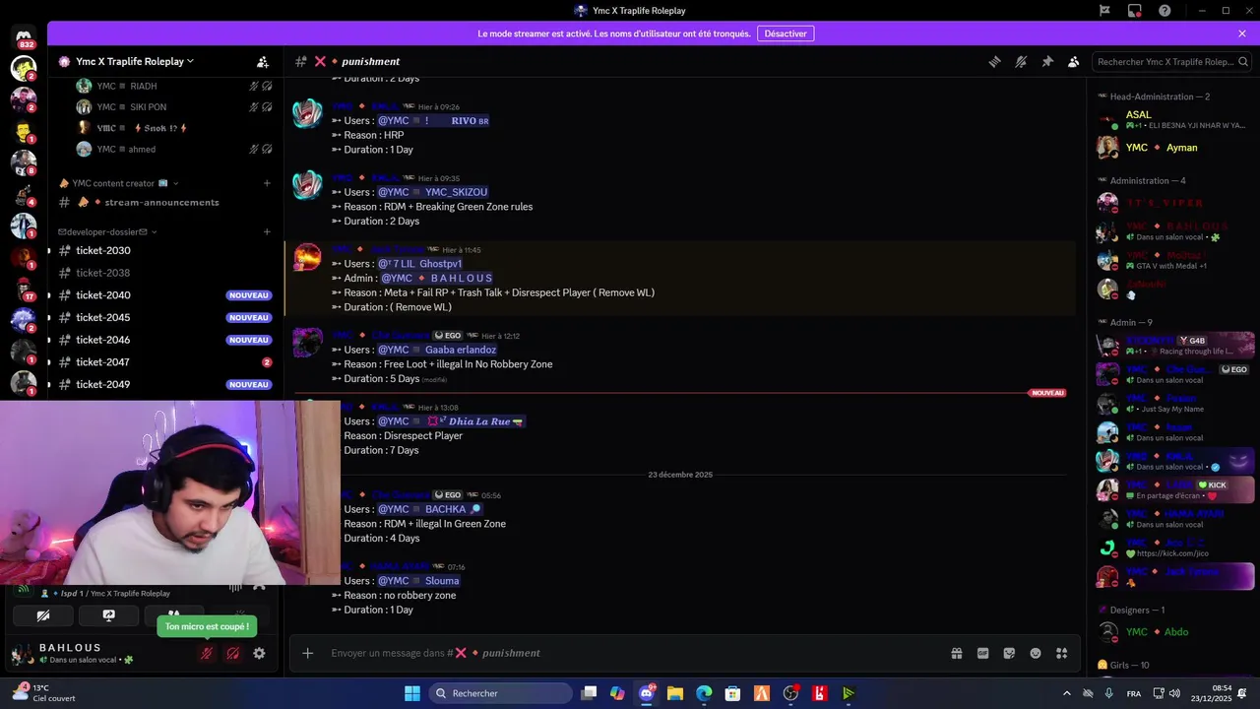Open the gift Nitro icon
Screen dimensions: 1260x709
coord(956,653)
